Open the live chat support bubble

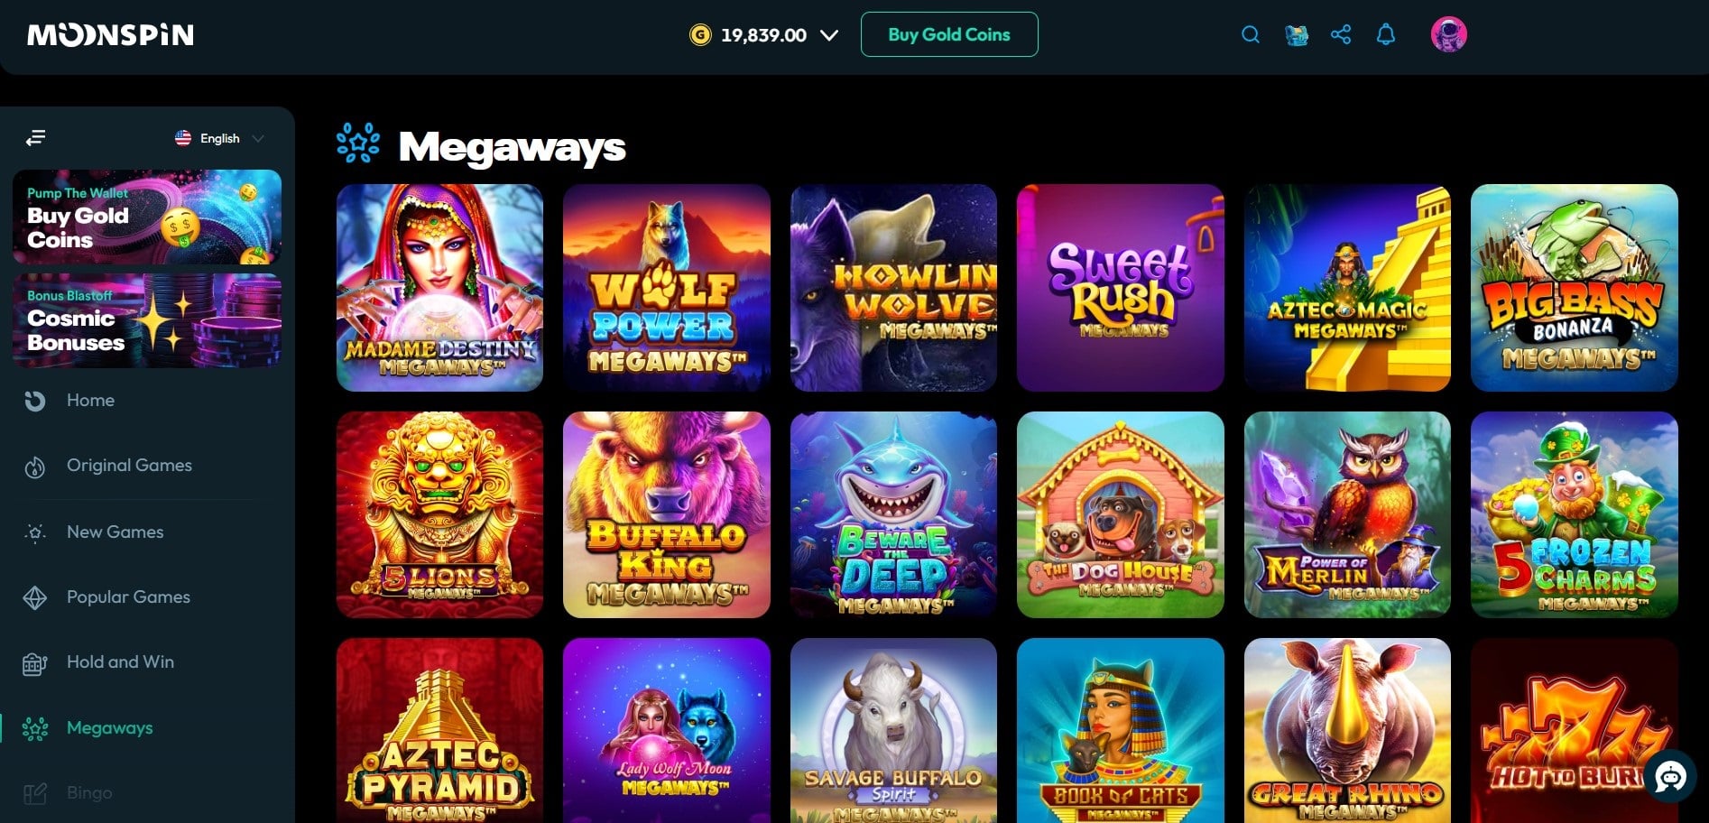coord(1670,776)
